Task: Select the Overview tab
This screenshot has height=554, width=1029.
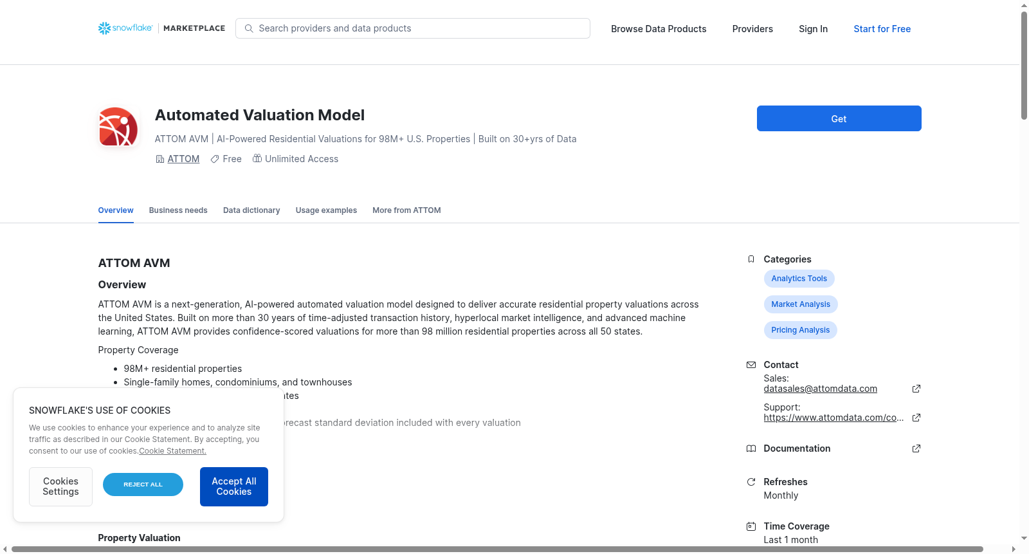Action: click(116, 210)
